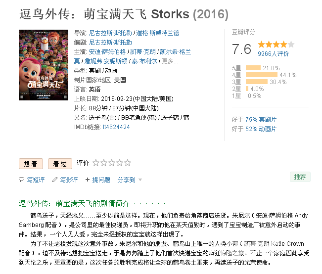Rate the movie three stars
The height and width of the screenshot is (274, 322).
coord(111,163)
